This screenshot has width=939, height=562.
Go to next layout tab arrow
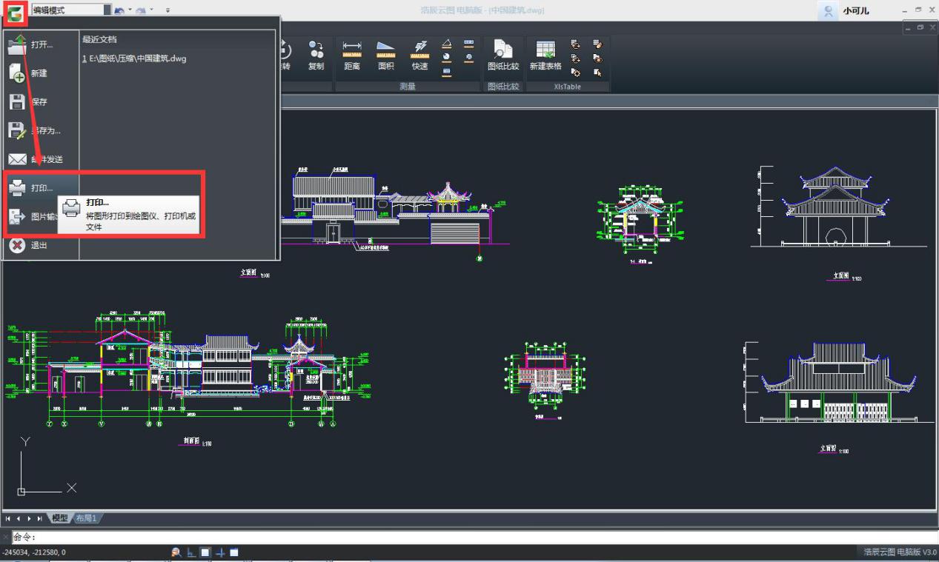pos(29,518)
